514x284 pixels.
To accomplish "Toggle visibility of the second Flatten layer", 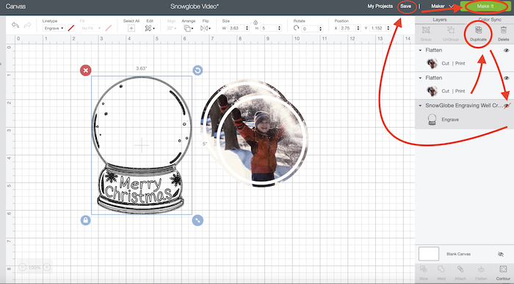I will (507, 78).
